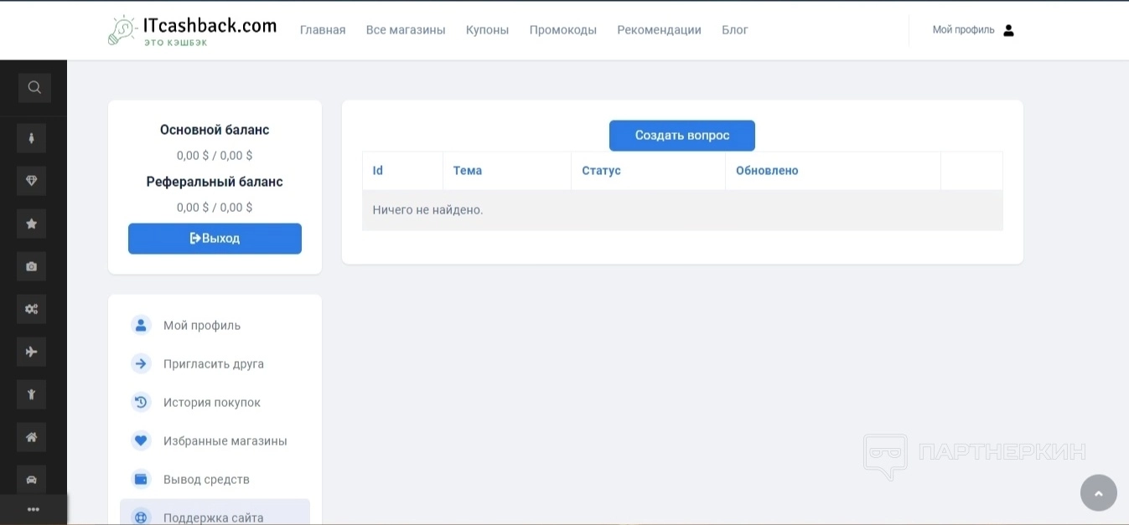Sort table by the Тема column header

[468, 171]
